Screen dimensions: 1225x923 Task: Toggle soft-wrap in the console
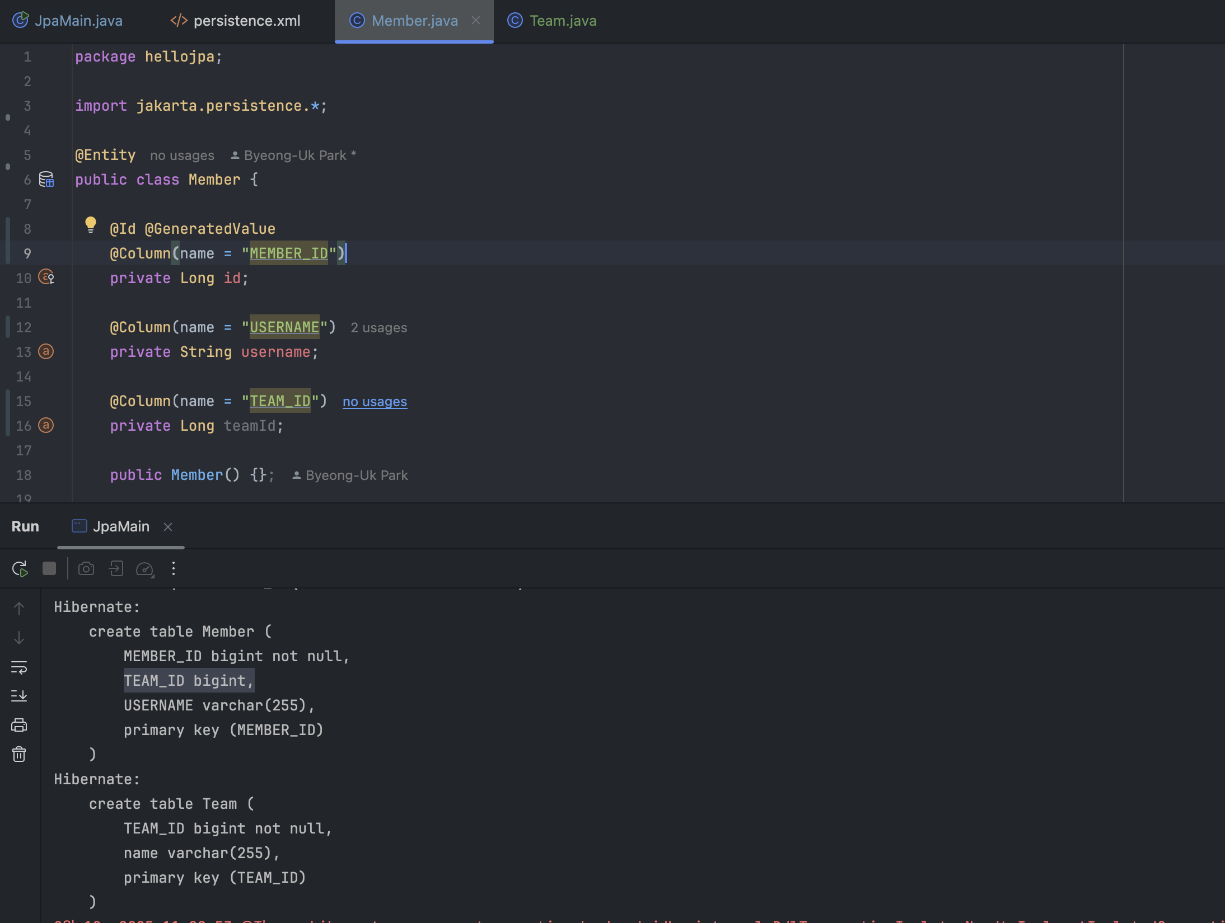[x=19, y=667]
